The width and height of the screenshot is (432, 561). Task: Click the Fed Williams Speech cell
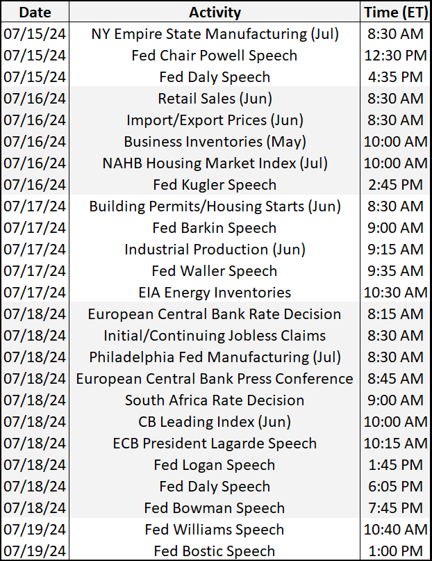[215, 530]
